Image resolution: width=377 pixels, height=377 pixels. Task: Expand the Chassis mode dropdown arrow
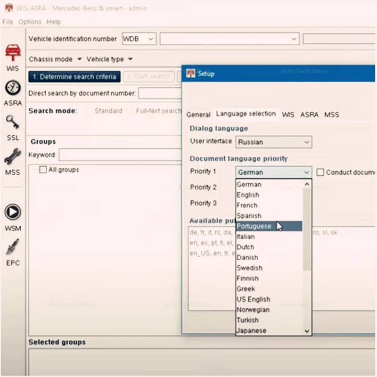pos(79,59)
